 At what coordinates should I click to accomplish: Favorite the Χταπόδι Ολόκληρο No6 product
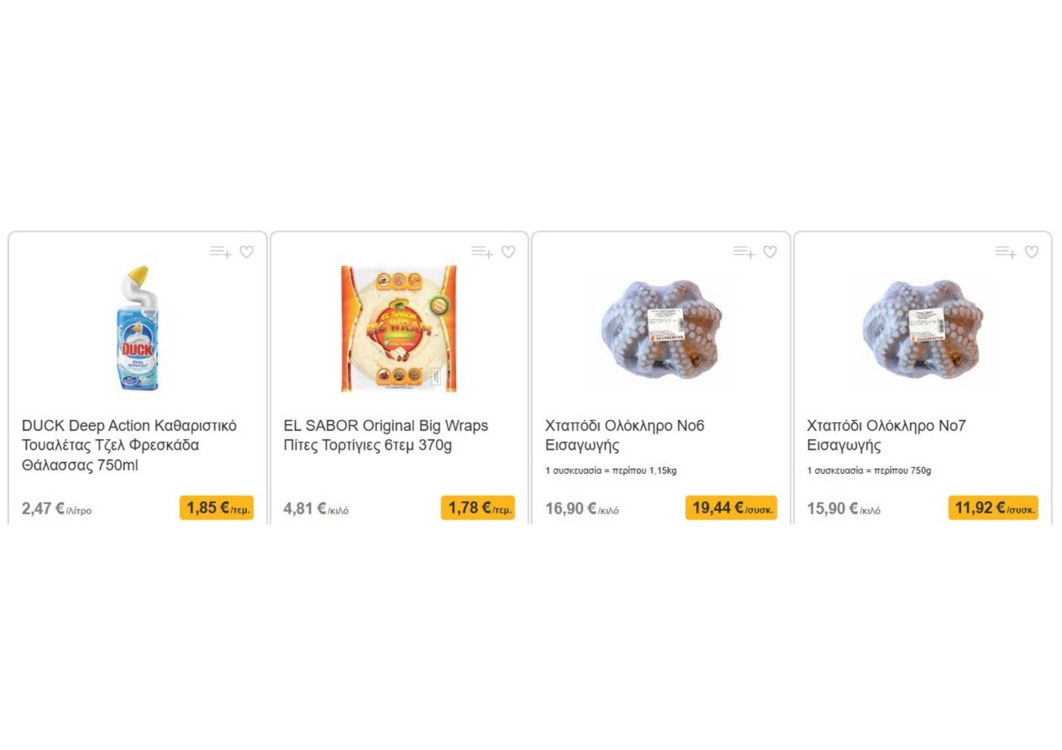(770, 252)
